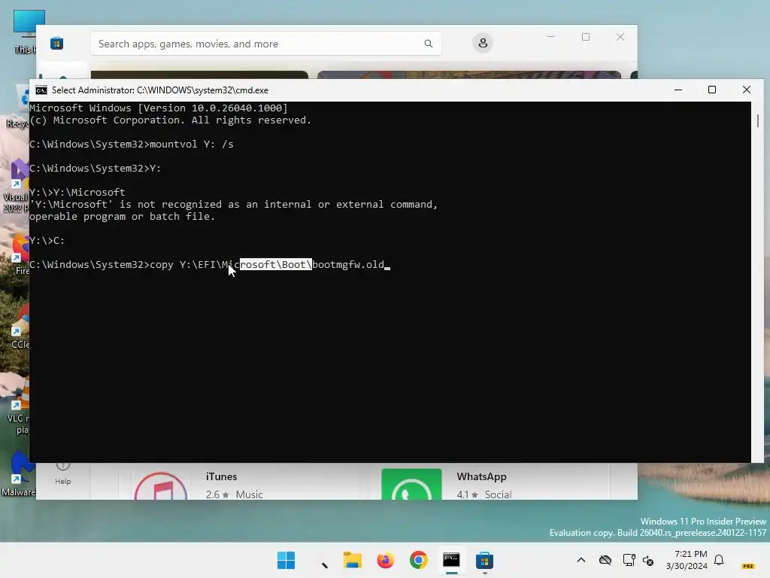Click the Visual Studio 2022 desktop shortcut
770x578 pixels.
coord(17,186)
